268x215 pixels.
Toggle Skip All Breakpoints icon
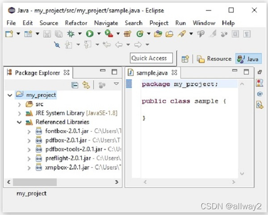tap(57, 45)
